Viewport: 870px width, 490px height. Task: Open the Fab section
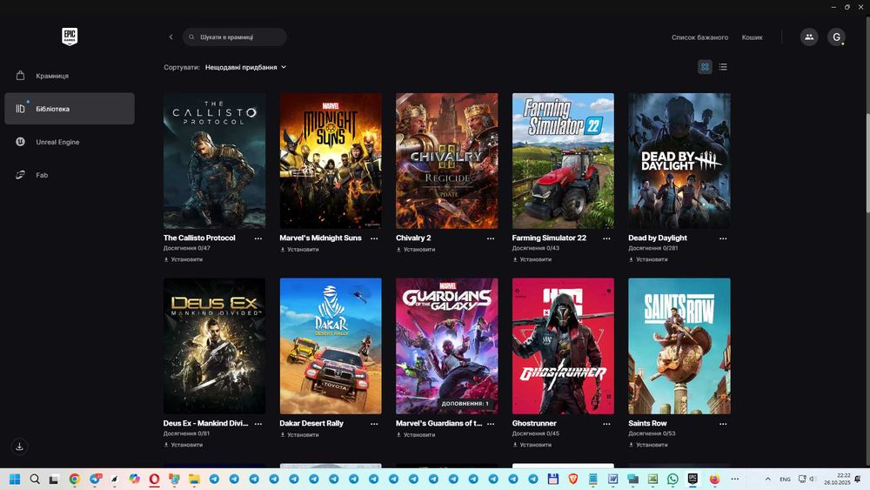coord(70,175)
